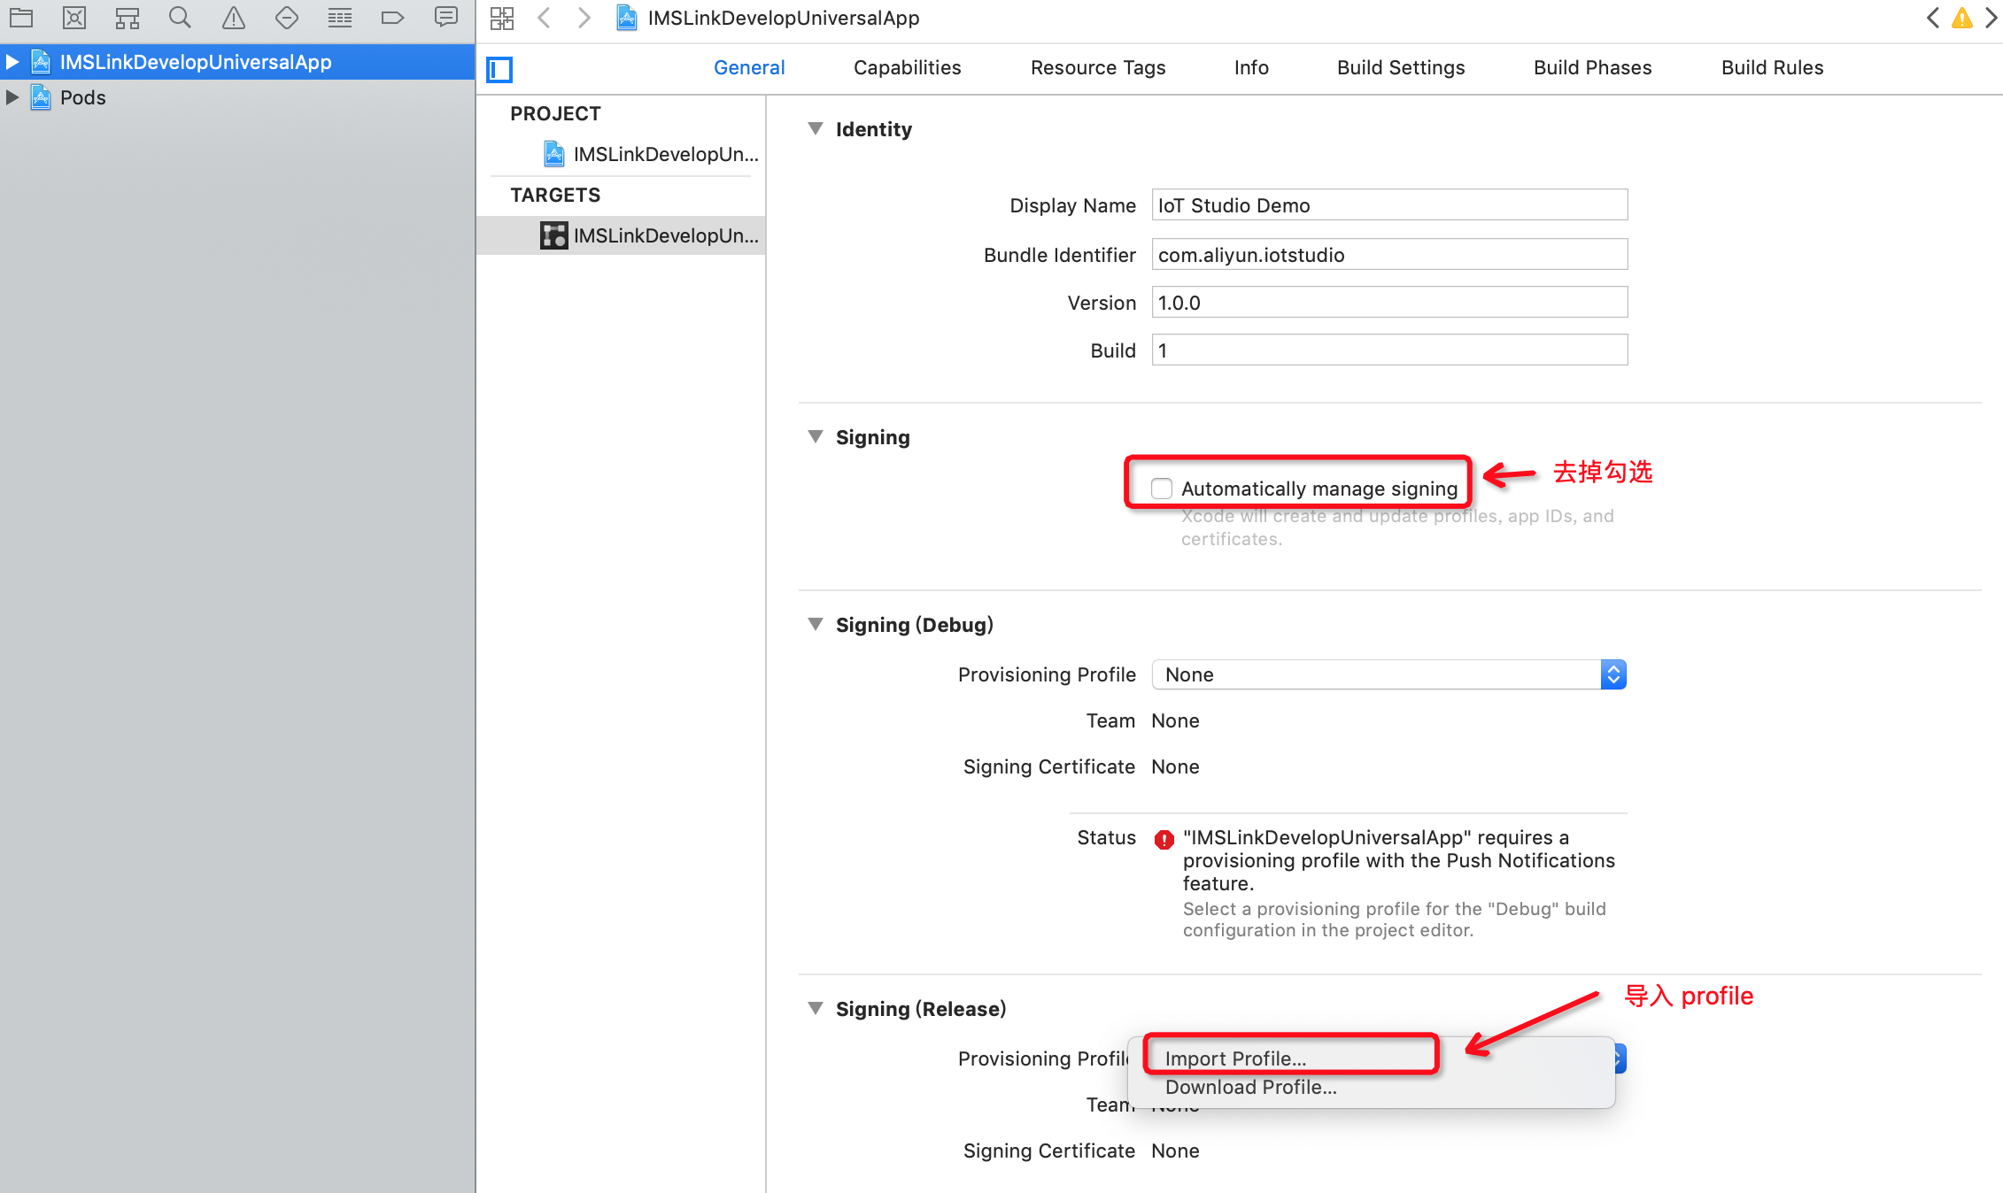This screenshot has width=2003, height=1193.
Task: Choose Import Profile... from the menu
Action: click(1235, 1058)
